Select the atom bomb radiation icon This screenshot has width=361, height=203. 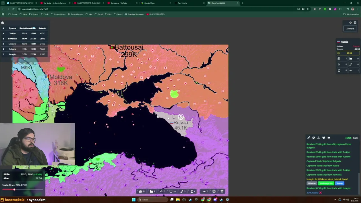[214, 191]
